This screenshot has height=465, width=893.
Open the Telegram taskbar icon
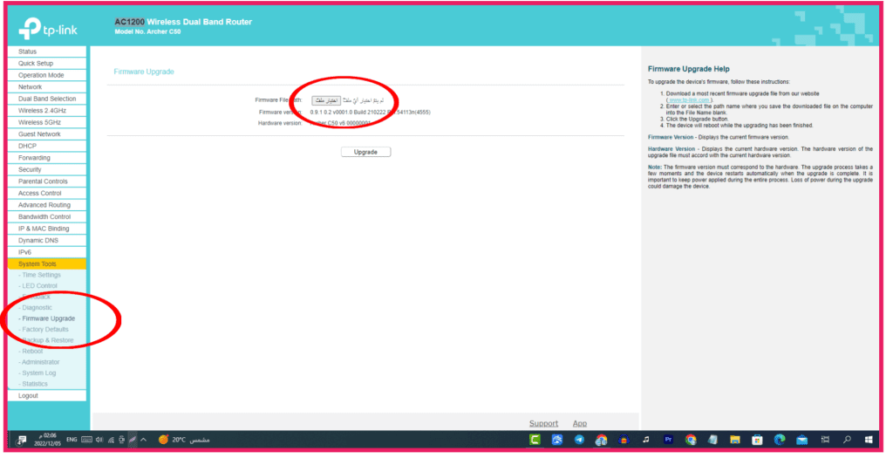click(579, 440)
